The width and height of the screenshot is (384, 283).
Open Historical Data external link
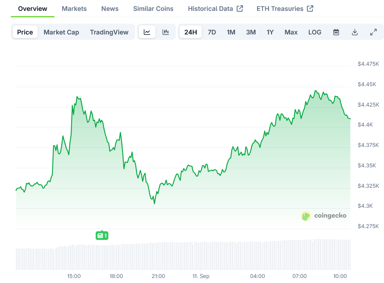point(215,9)
